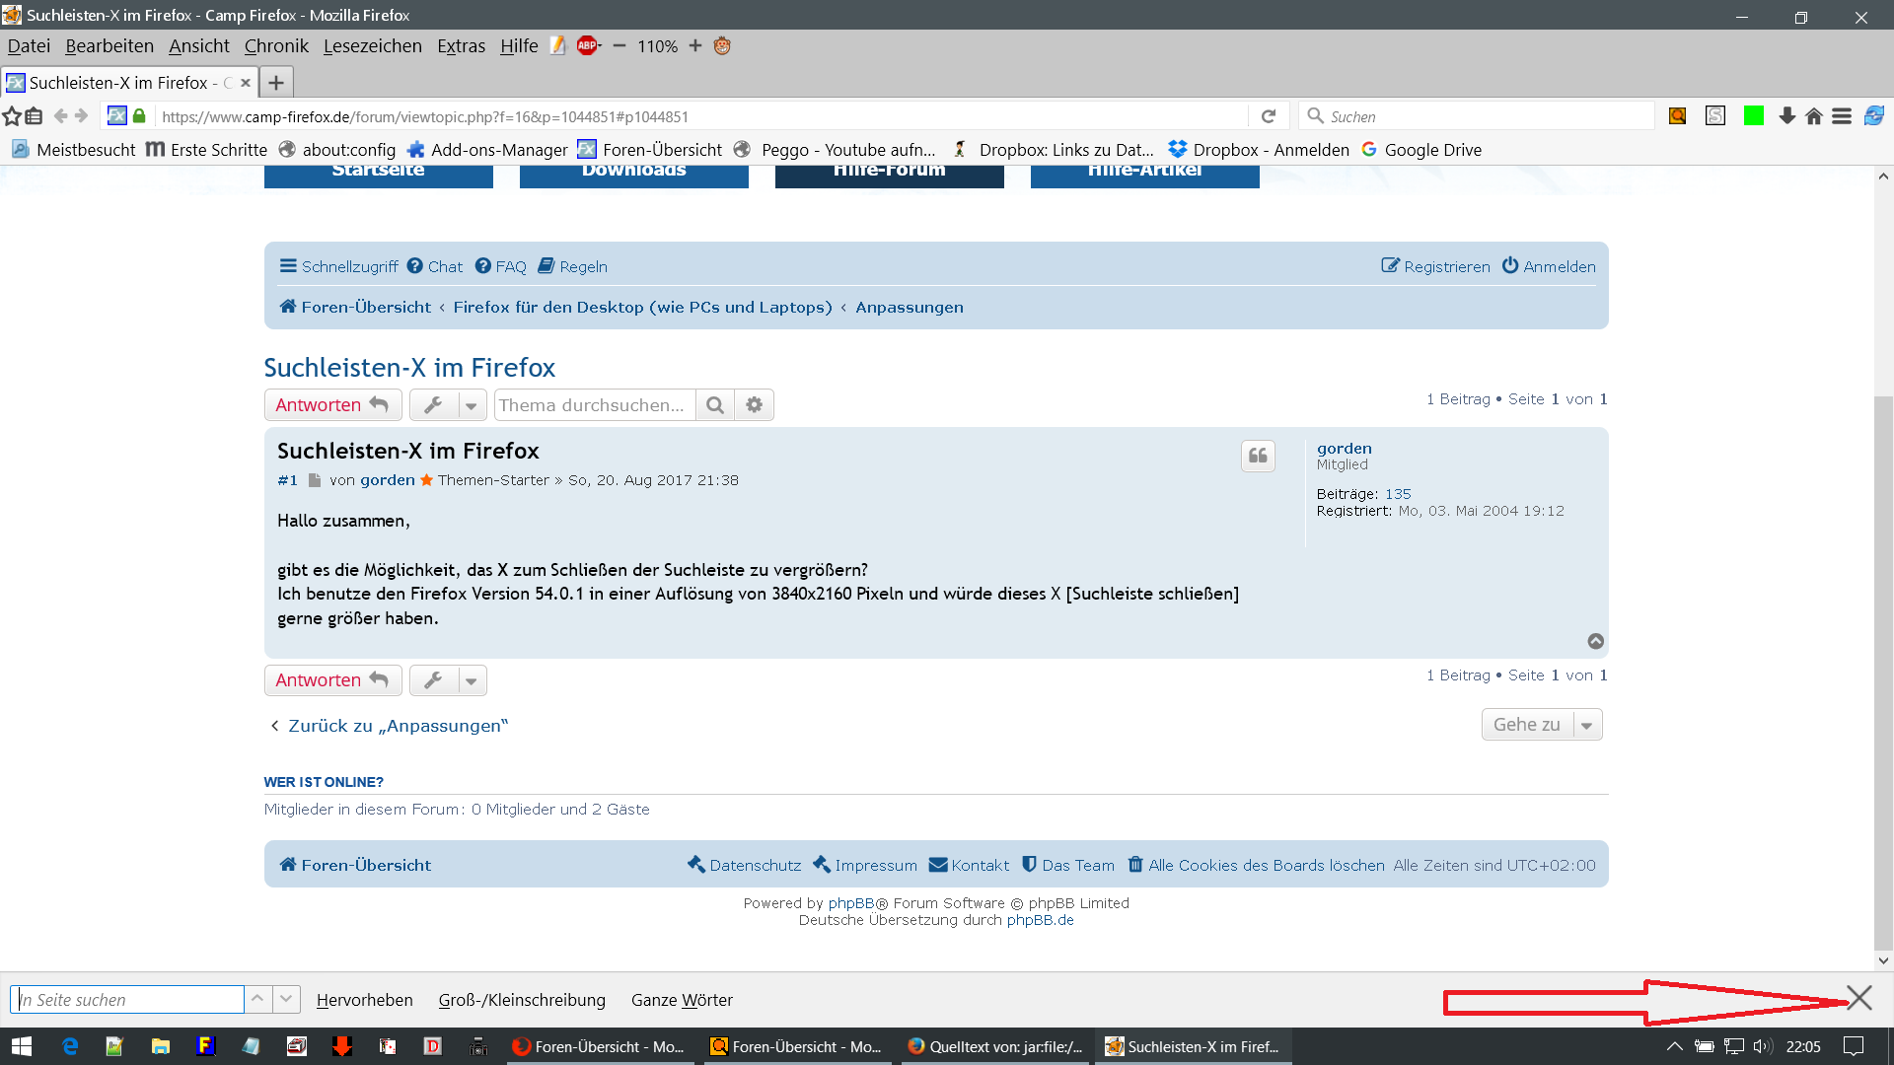Click the advanced search gear icon

(x=754, y=405)
